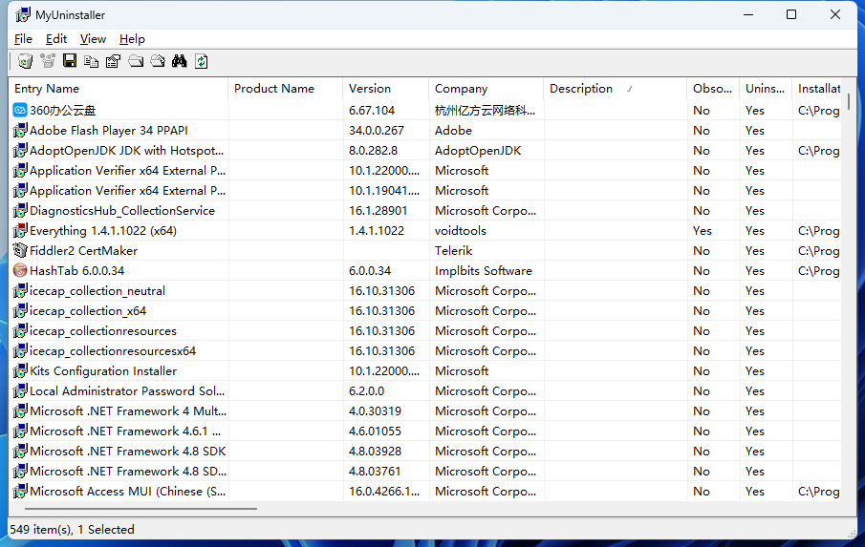Select the Fiddler2 CertMaker entry
The image size is (865, 547).
pos(83,251)
